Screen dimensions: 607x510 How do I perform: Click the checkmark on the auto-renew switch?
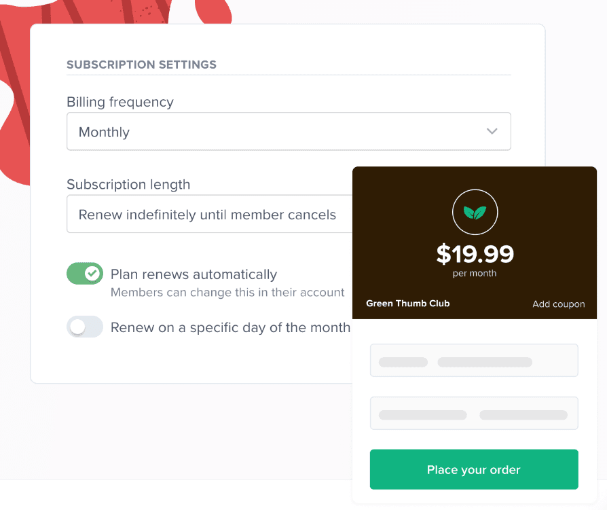92,274
